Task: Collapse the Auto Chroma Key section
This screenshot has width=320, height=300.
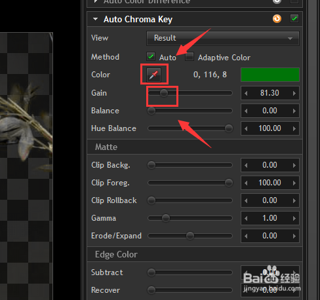Action: pos(95,19)
